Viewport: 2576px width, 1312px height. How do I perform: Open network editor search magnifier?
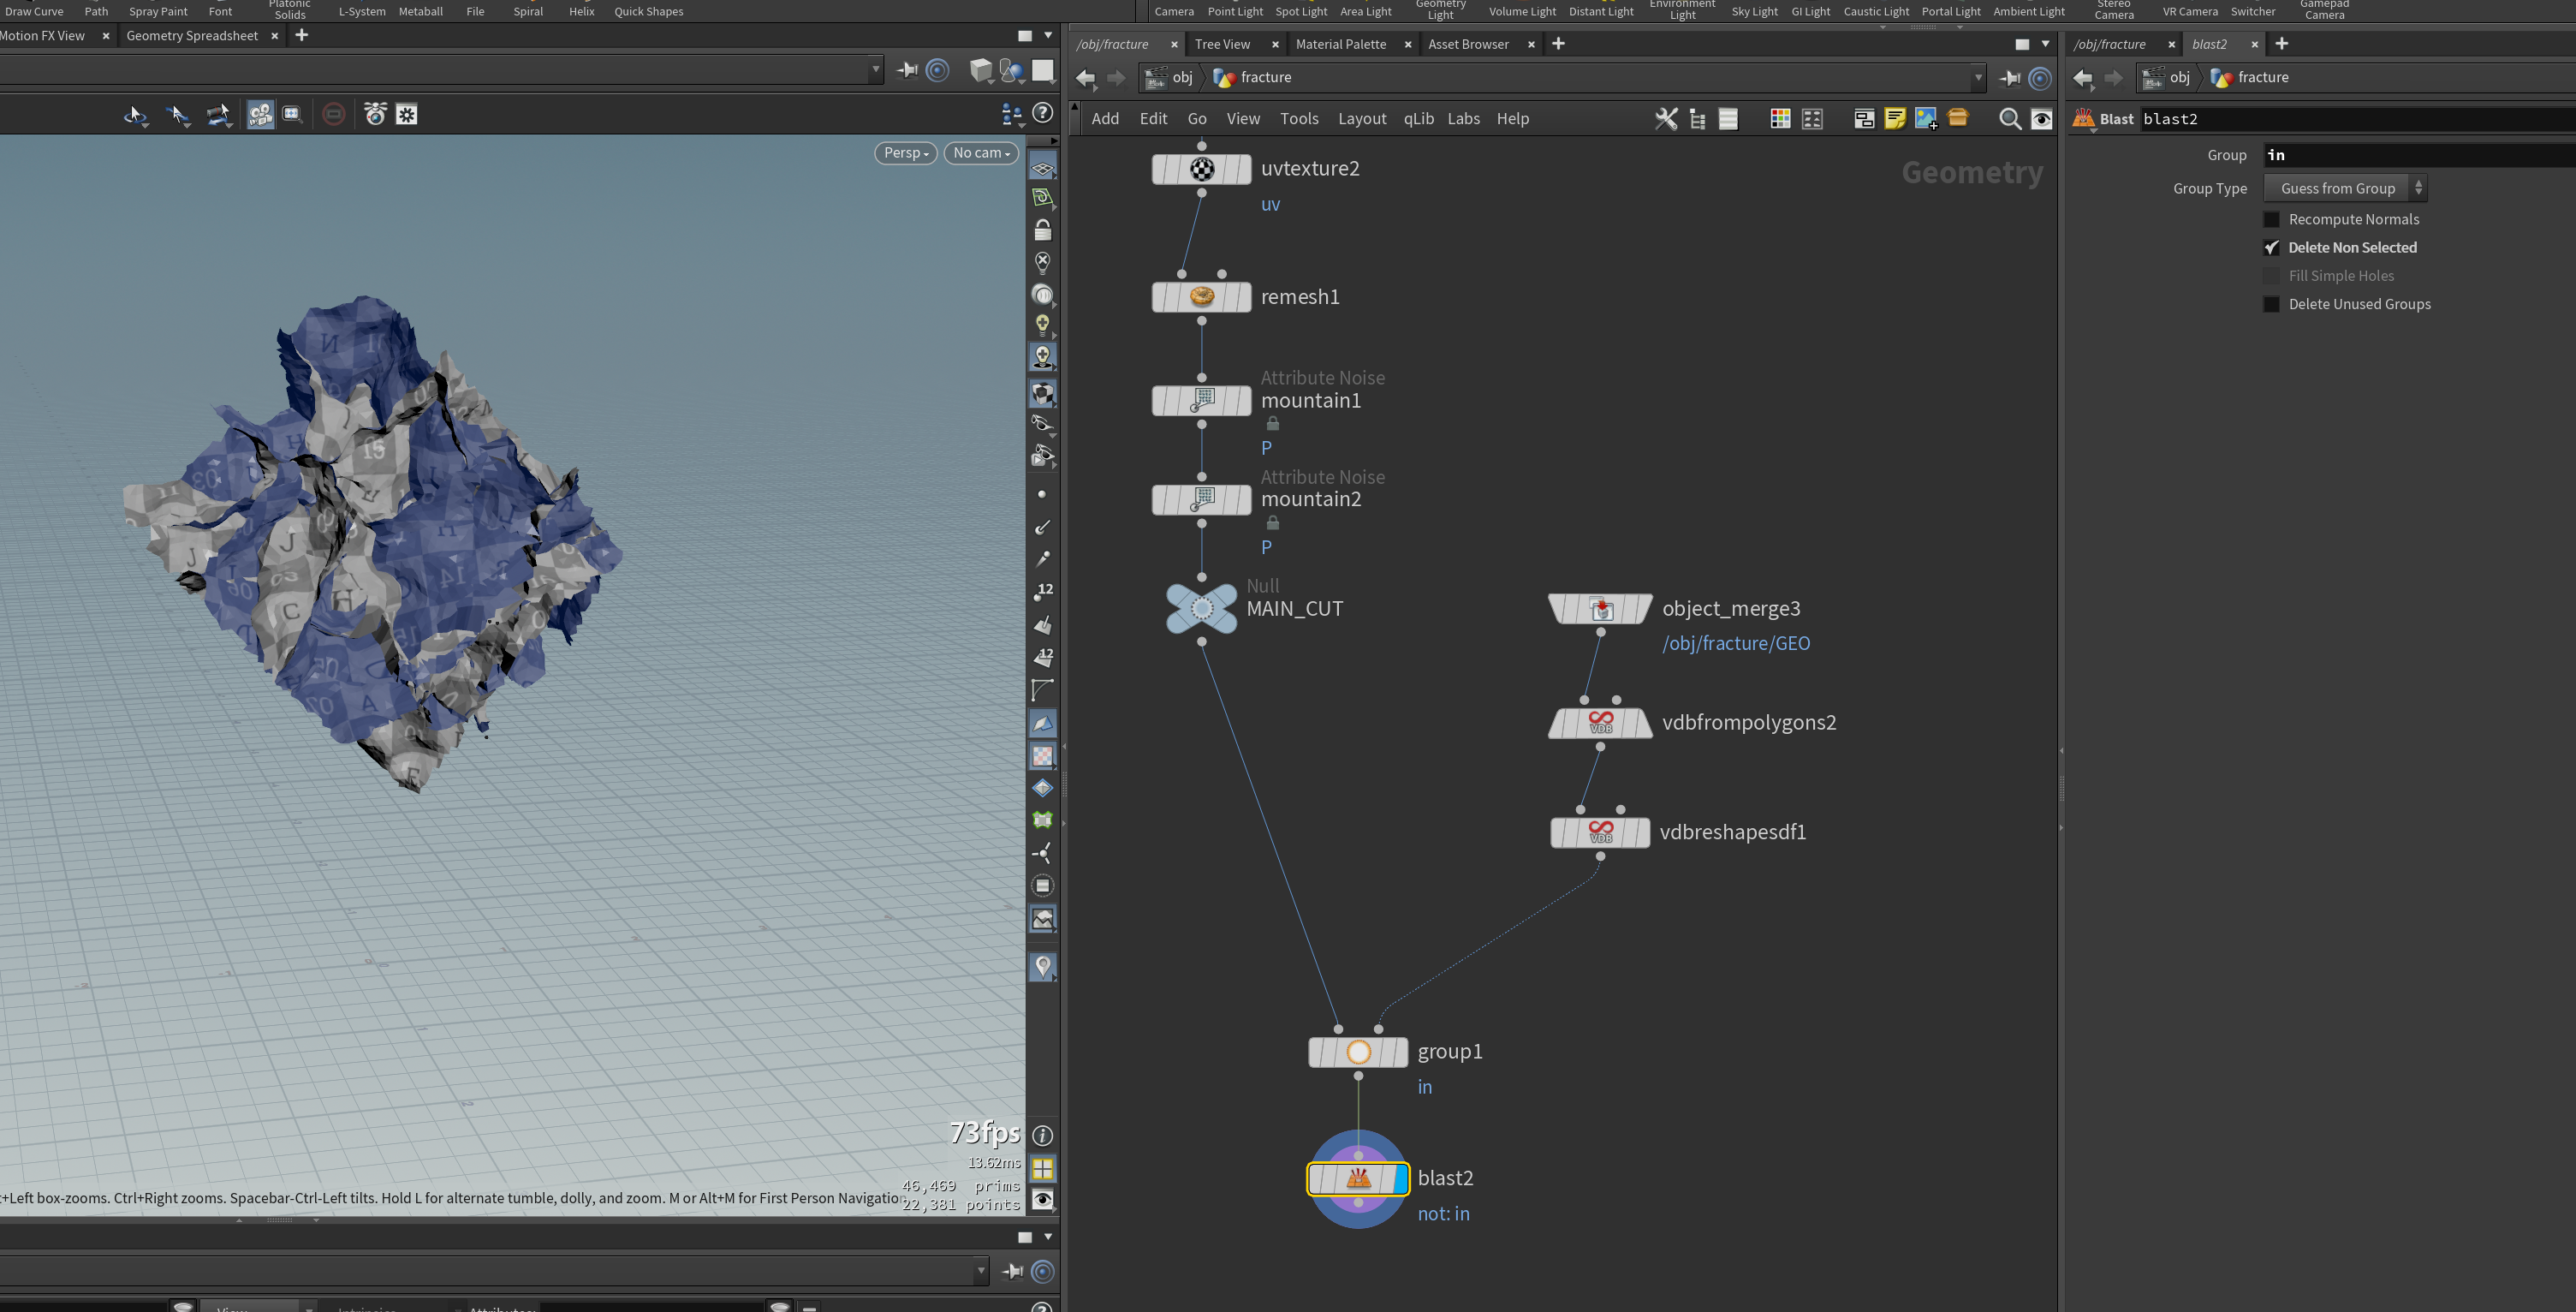(x=2009, y=119)
